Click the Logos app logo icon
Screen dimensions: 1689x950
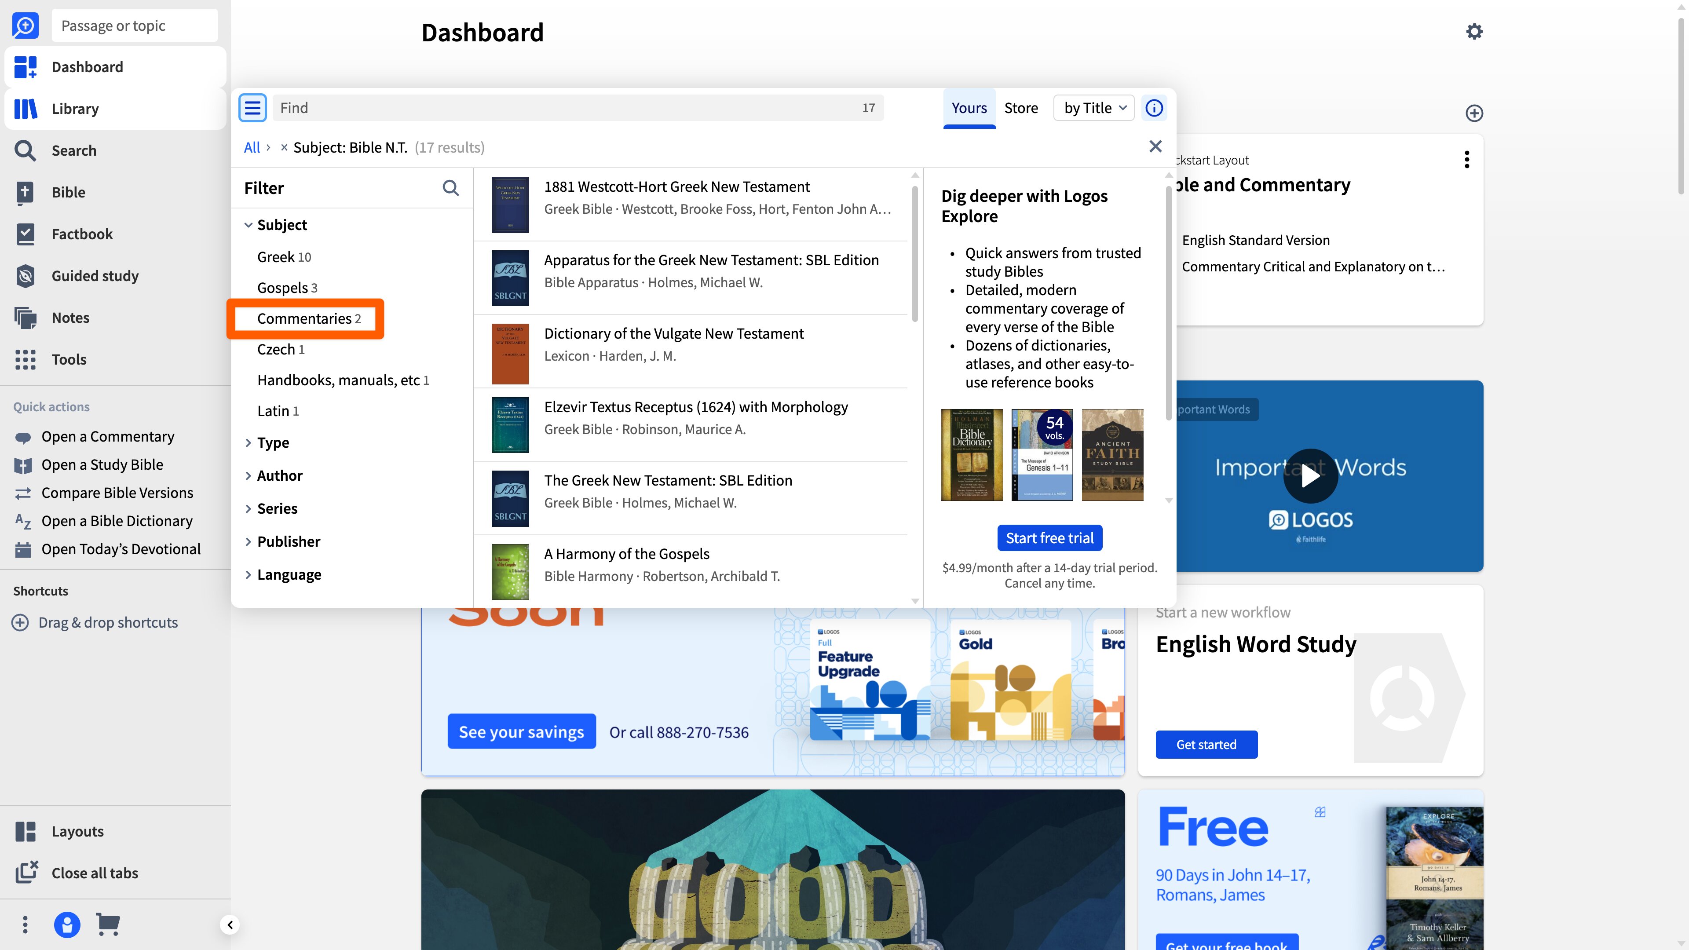pos(25,26)
